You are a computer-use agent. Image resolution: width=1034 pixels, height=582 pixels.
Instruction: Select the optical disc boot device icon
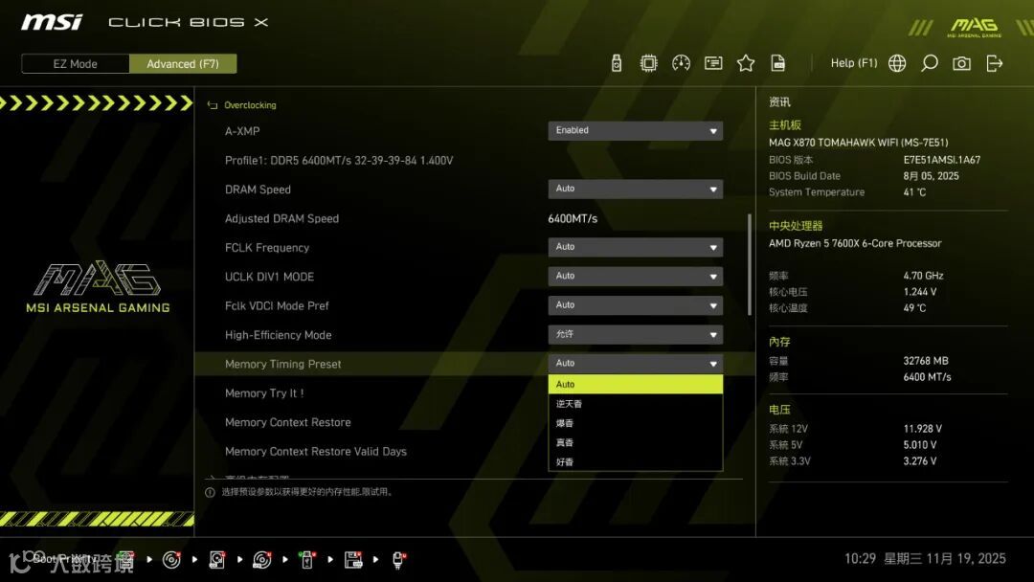click(x=171, y=560)
